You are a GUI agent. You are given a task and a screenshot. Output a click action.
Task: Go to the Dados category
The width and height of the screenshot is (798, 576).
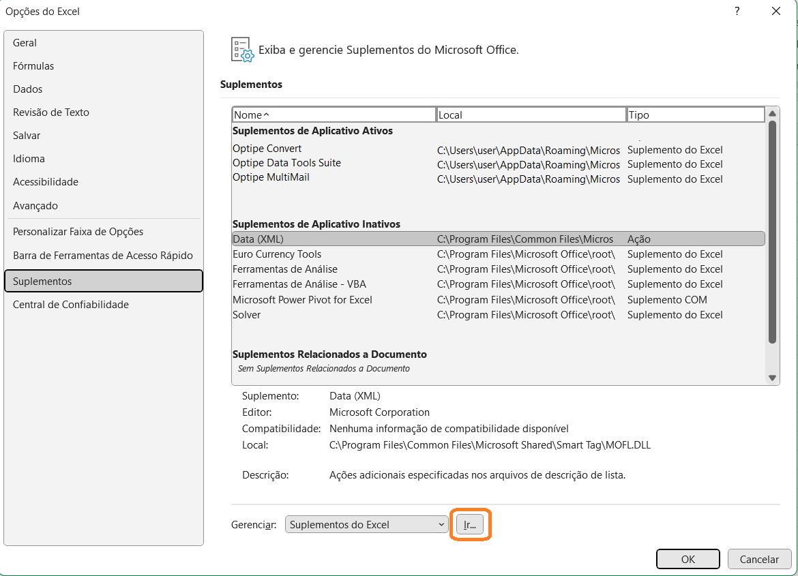click(103, 89)
